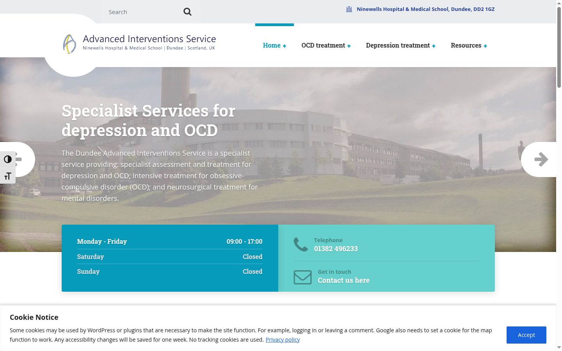Click the Contact us here link

[x=343, y=280]
